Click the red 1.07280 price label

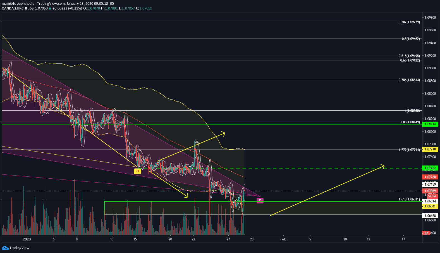(430, 177)
